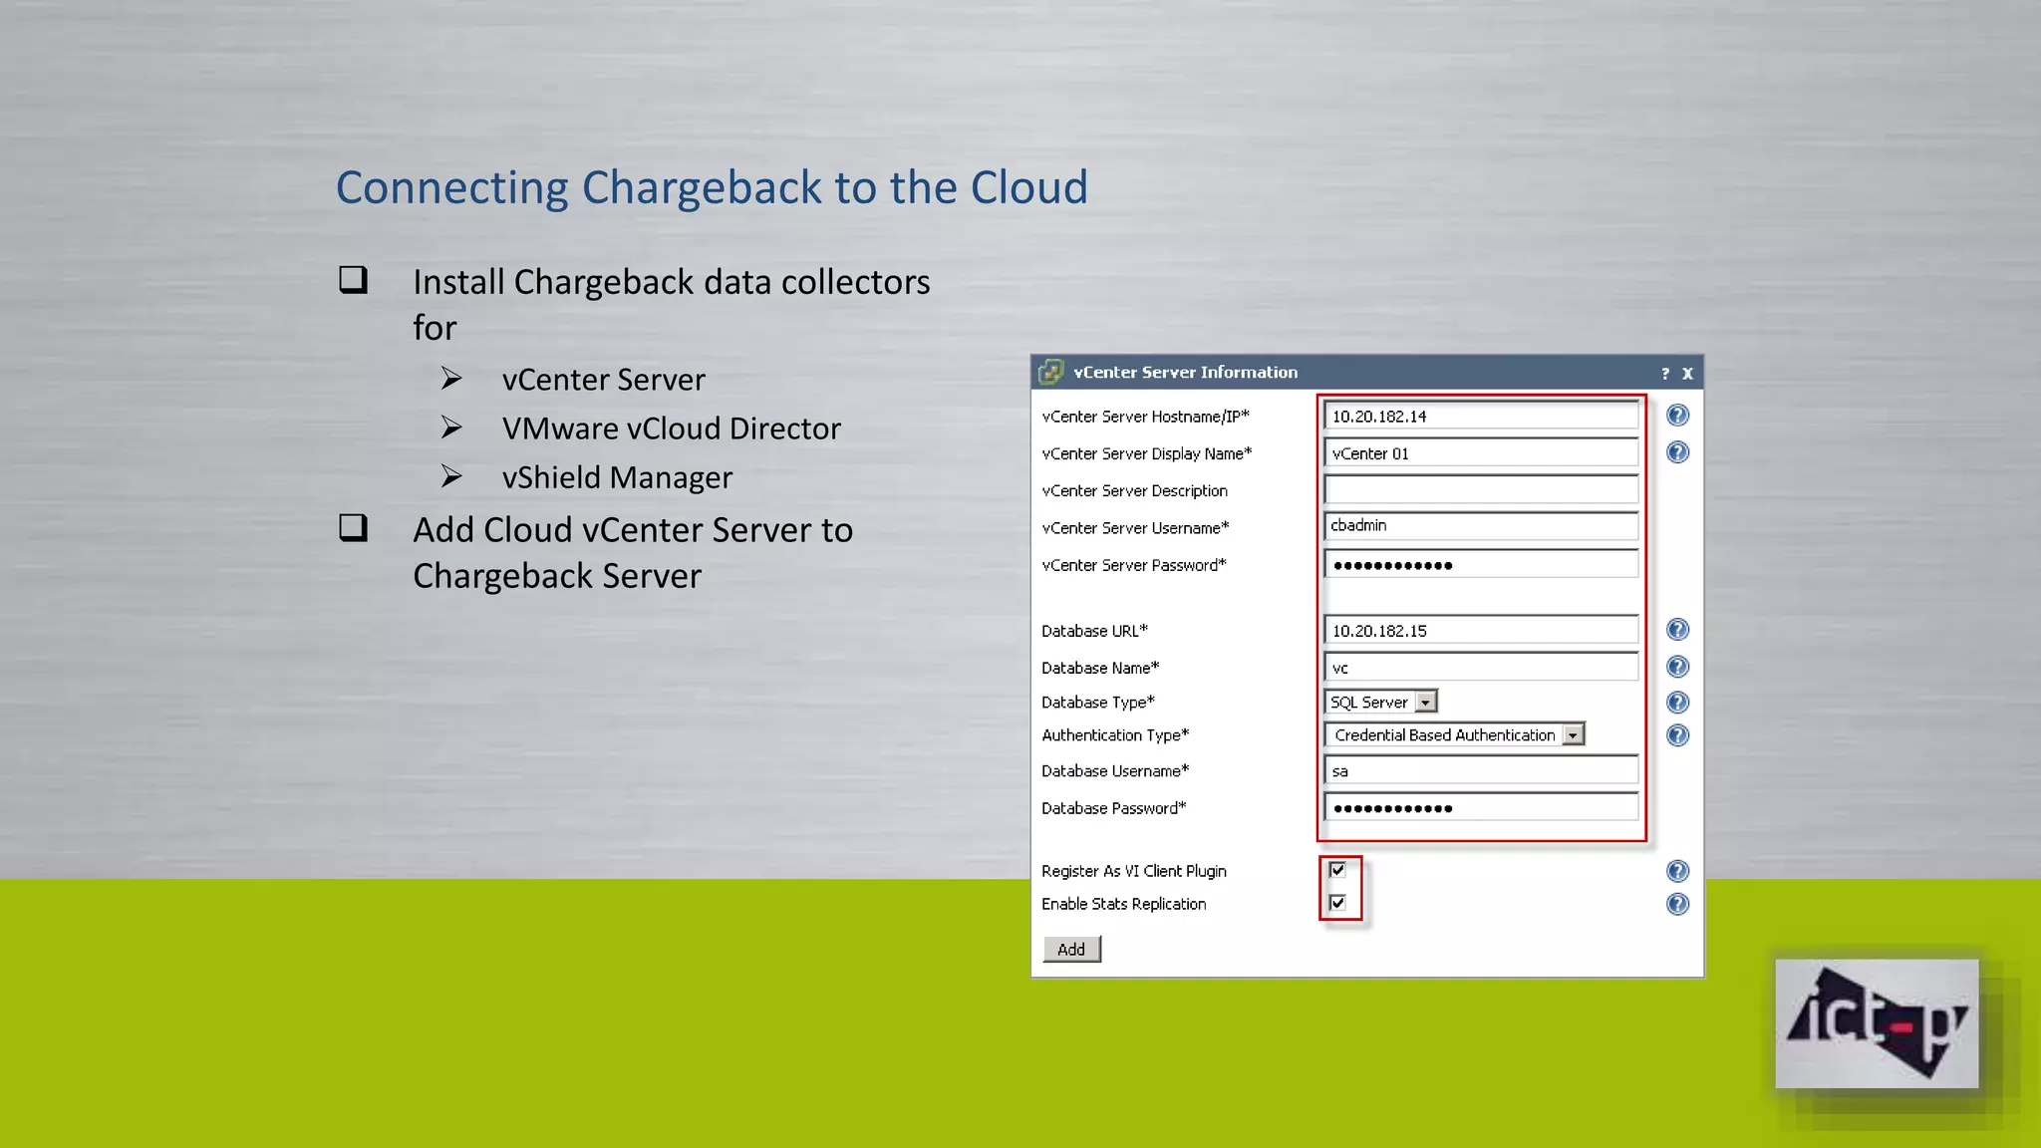Image resolution: width=2041 pixels, height=1148 pixels.
Task: Focus the vCenter Server Password field
Action: coord(1481,564)
